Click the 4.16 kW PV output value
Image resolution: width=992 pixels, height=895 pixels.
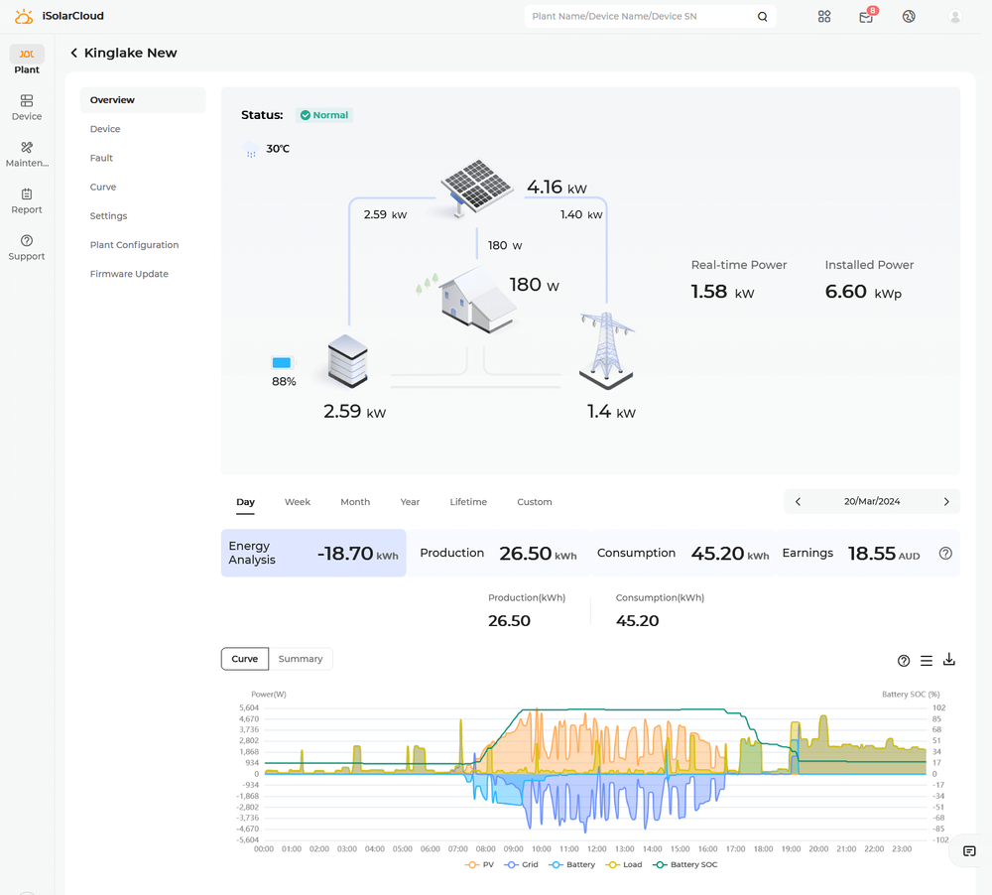pyautogui.click(x=557, y=188)
